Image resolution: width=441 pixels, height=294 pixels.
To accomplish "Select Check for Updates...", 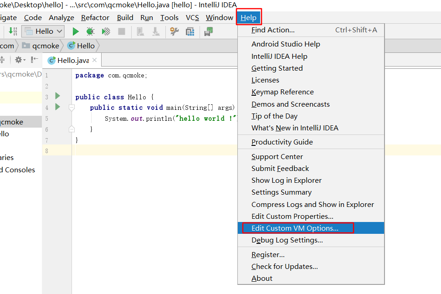I will (311, 266).
